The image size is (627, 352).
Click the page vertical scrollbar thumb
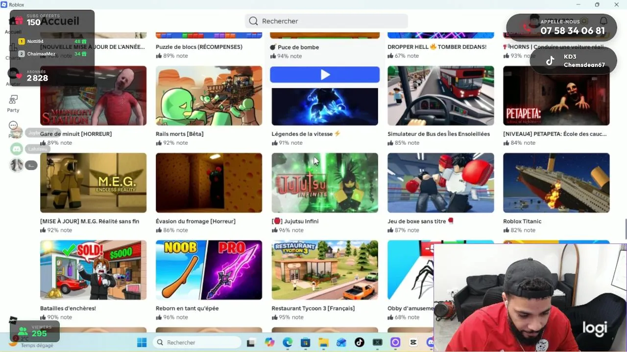click(625, 230)
